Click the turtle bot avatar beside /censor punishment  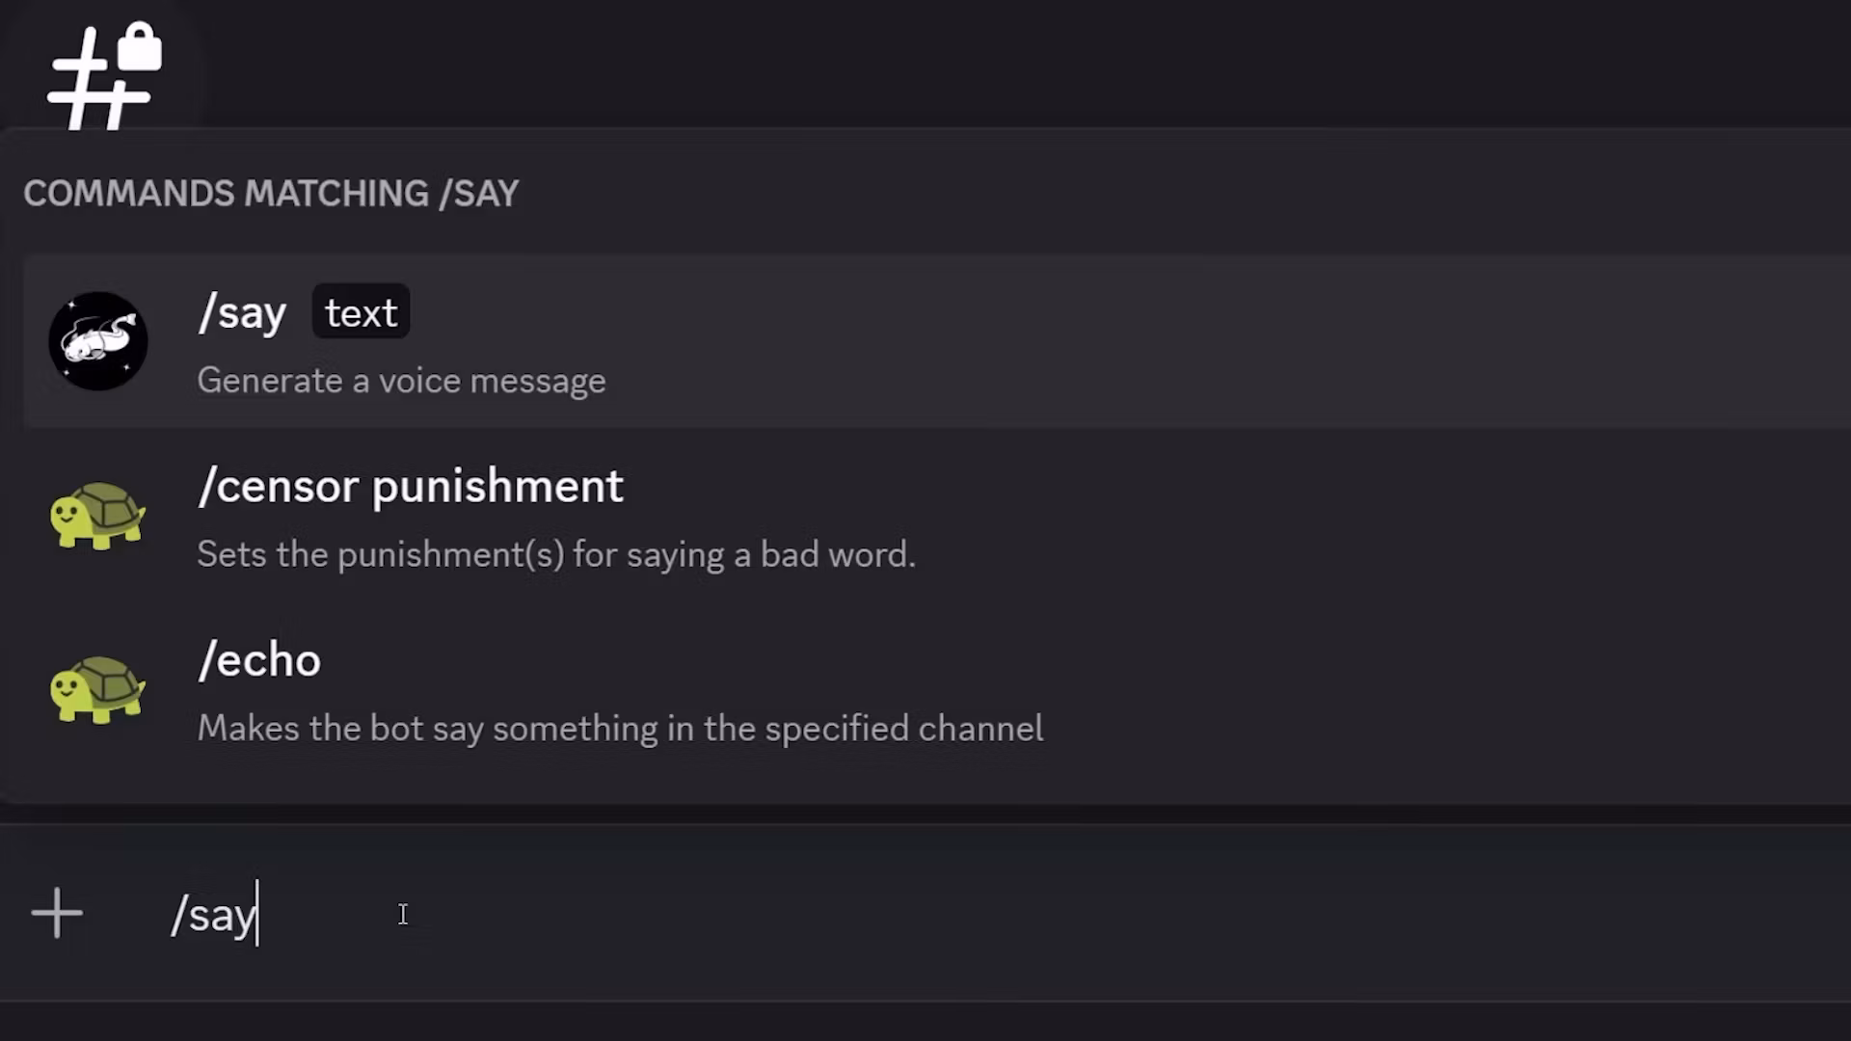click(x=97, y=516)
